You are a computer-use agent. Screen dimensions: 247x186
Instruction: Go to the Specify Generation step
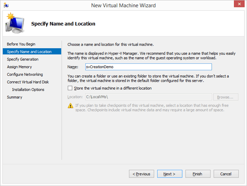[x=23, y=59]
